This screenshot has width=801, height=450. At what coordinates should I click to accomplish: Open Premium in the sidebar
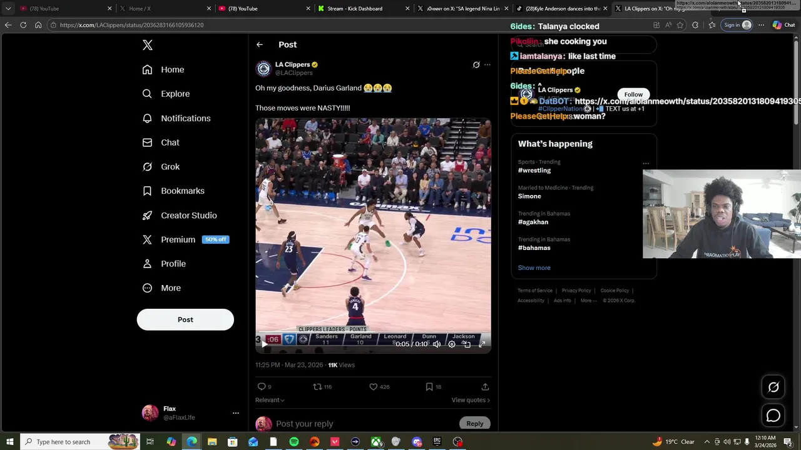tap(185, 239)
